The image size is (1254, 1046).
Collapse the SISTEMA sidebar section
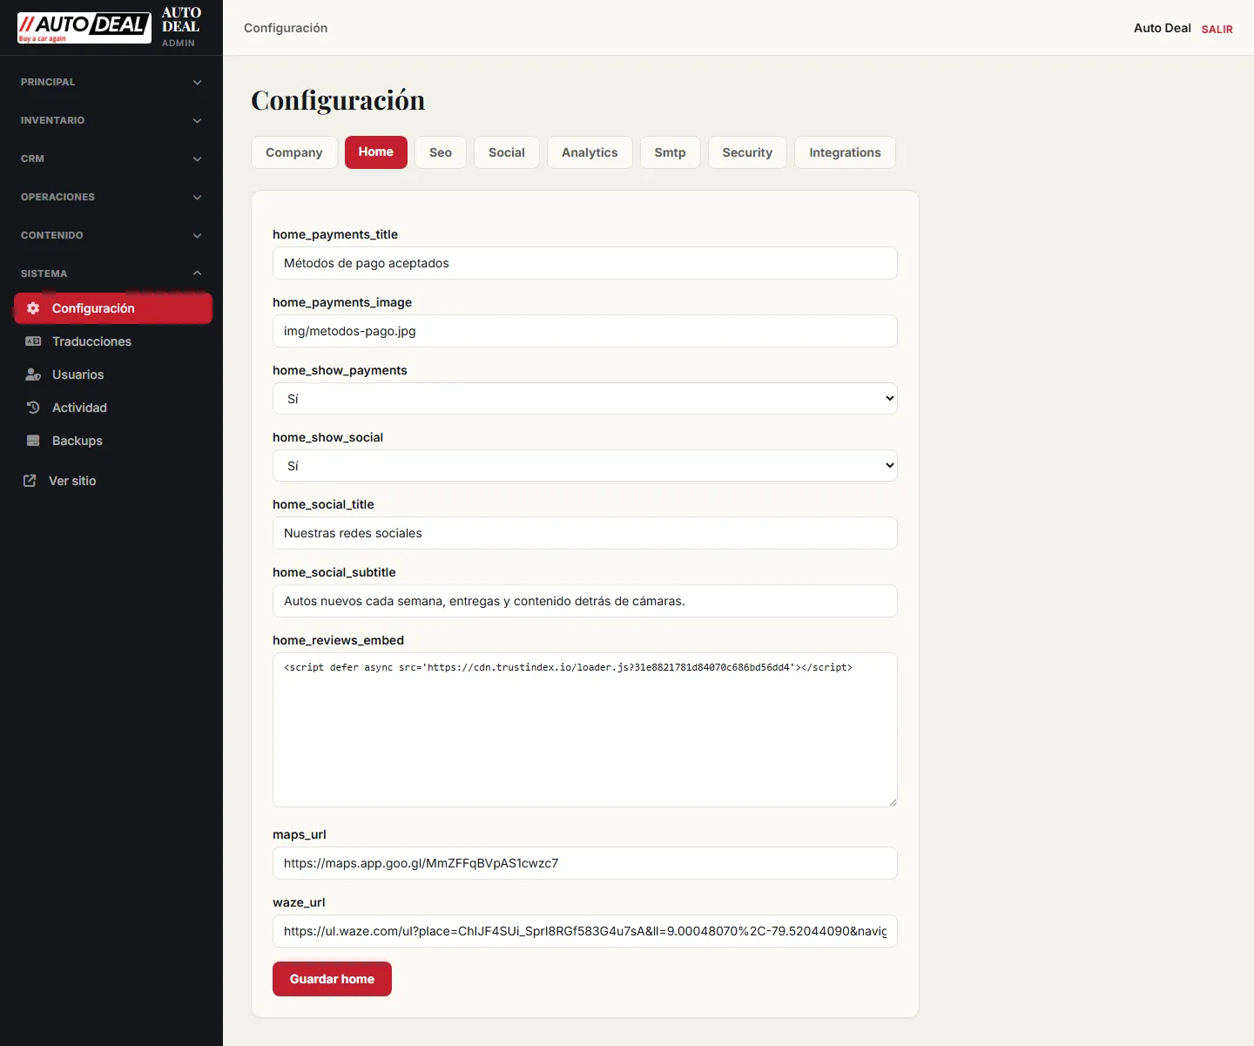(x=111, y=273)
